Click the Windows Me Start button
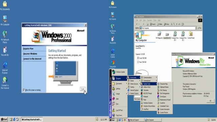Viewport: 217px width, 122px height. click(112, 120)
